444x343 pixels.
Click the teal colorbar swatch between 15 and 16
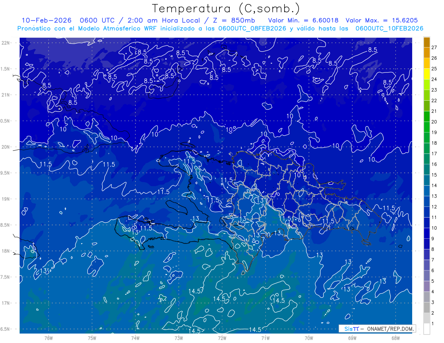427,169
